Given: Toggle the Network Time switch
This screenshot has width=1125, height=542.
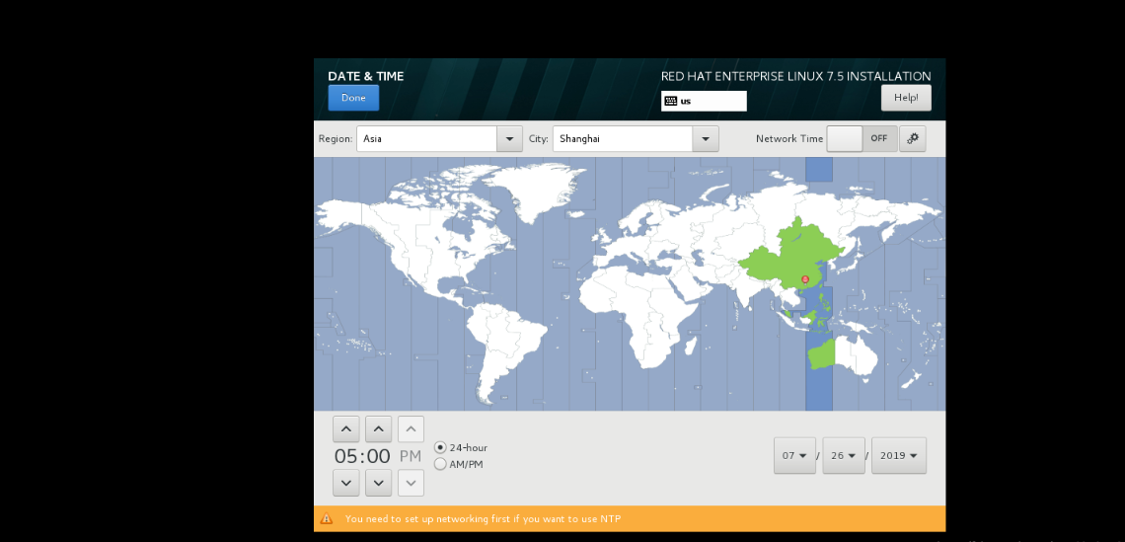Looking at the screenshot, I should point(862,138).
